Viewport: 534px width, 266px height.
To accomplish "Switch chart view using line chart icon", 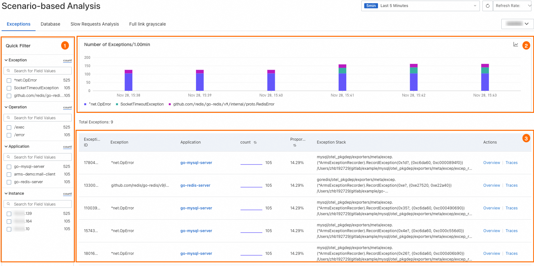I will tap(515, 44).
